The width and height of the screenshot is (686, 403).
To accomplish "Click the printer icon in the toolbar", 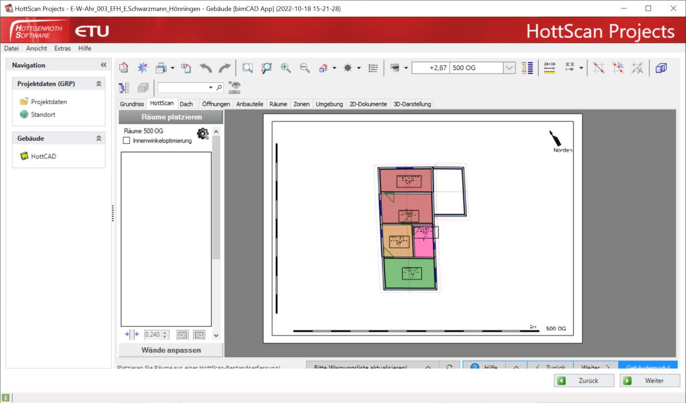I will pyautogui.click(x=161, y=68).
